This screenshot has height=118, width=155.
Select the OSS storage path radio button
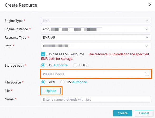click(43, 65)
